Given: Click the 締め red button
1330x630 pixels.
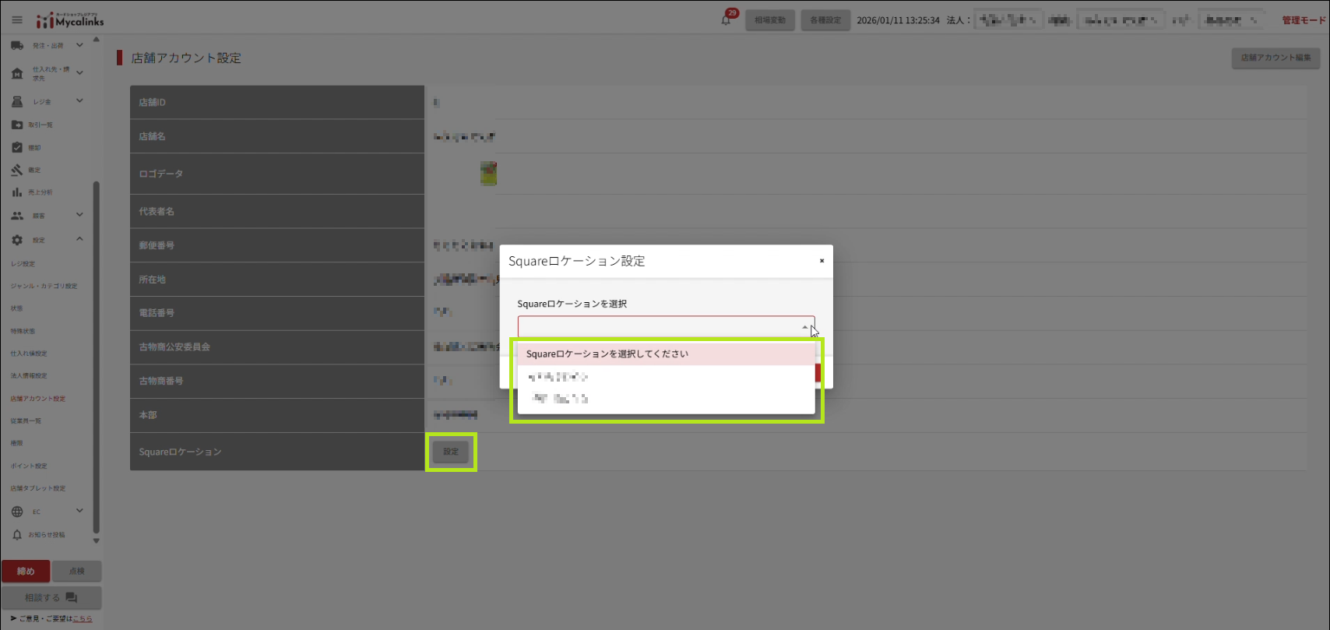Looking at the screenshot, I should click(x=26, y=572).
